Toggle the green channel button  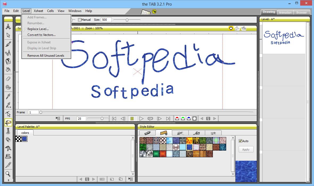point(183,118)
